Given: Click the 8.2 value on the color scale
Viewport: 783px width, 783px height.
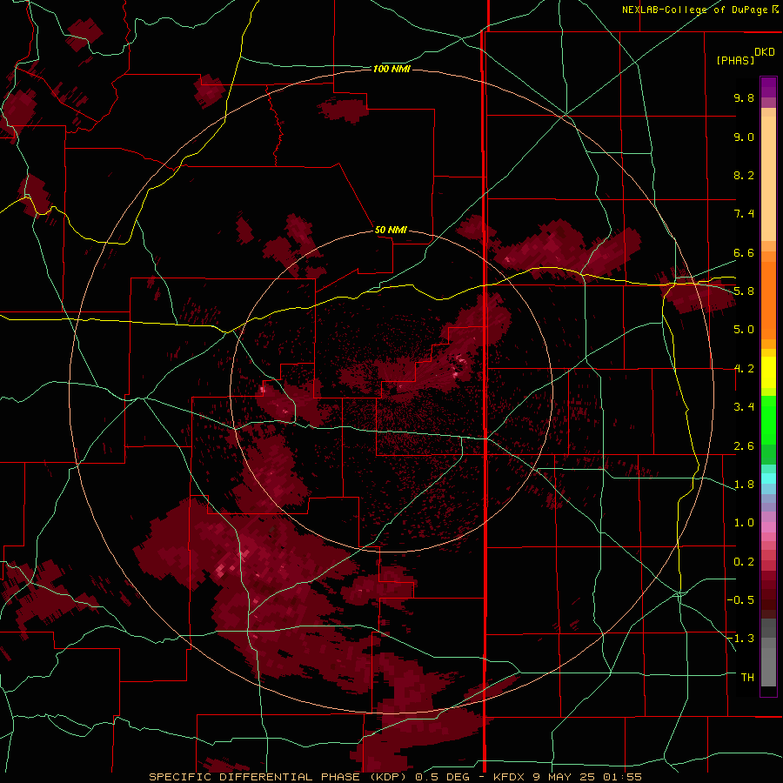Looking at the screenshot, I should tap(744, 175).
